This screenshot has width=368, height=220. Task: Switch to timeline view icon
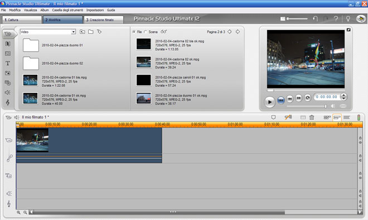pos(337,118)
